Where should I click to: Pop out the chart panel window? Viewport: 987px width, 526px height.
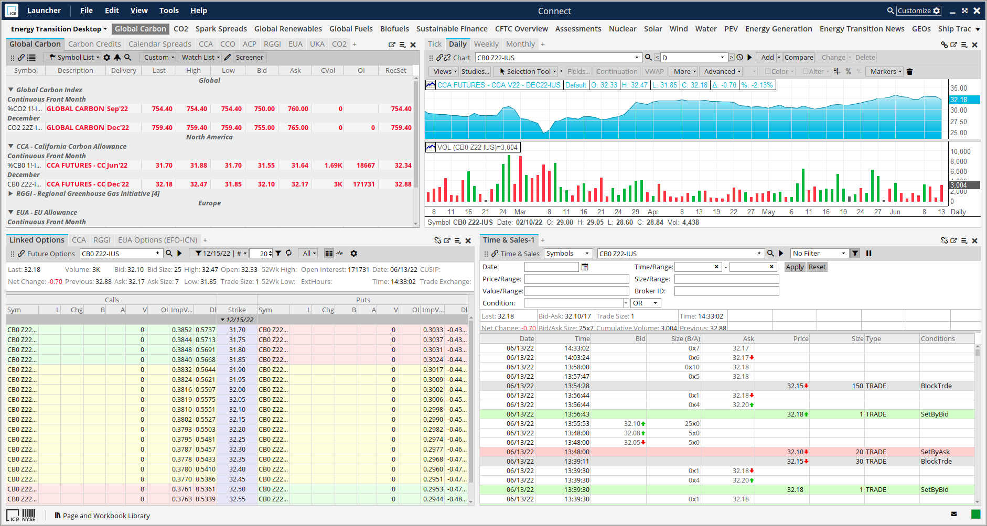[x=953, y=45]
